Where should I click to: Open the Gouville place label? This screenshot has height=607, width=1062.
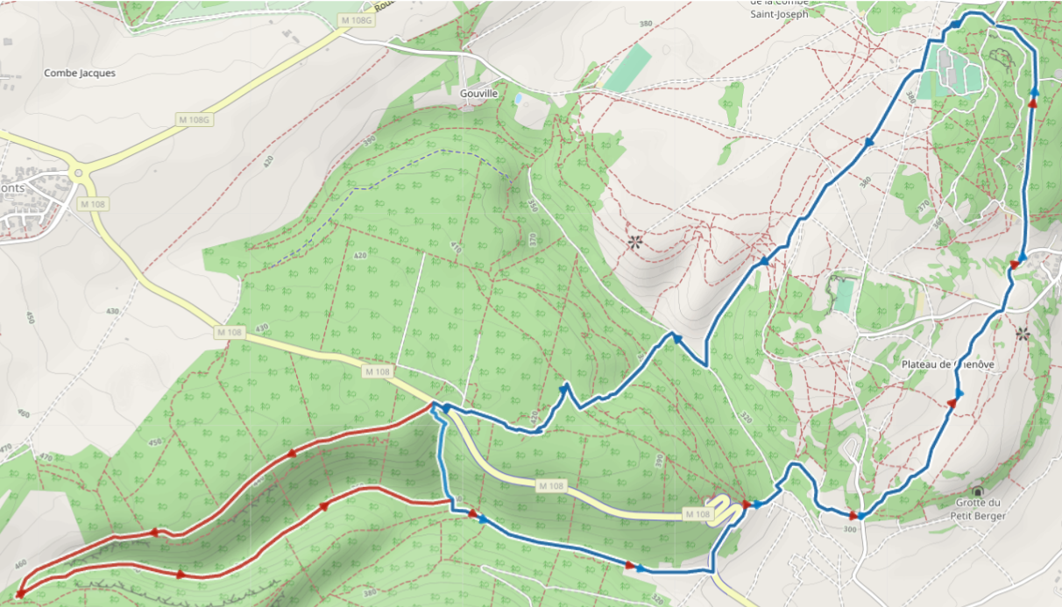tap(478, 93)
